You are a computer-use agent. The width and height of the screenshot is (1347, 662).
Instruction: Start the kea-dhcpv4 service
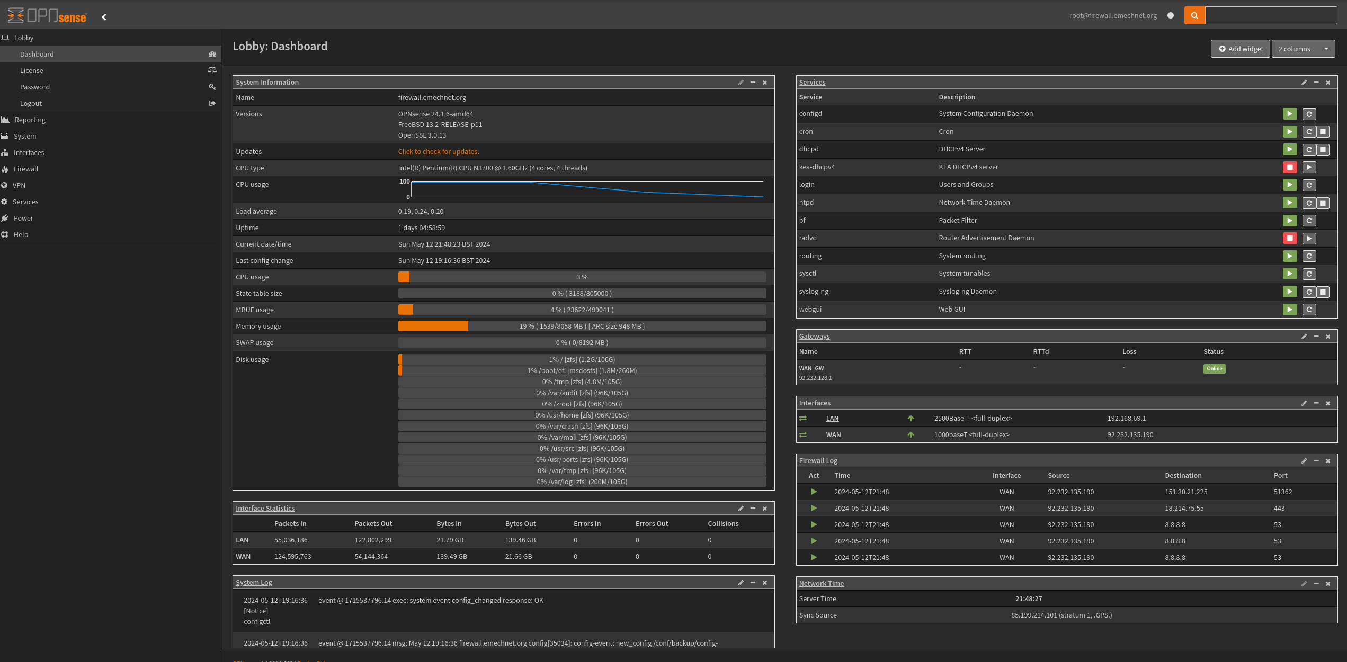point(1309,167)
